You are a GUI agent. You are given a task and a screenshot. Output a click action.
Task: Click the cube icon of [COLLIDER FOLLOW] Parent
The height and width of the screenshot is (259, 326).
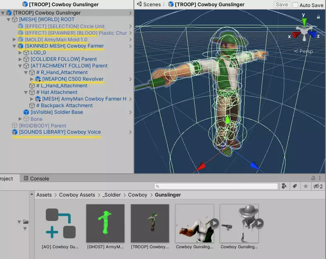coord(26,59)
